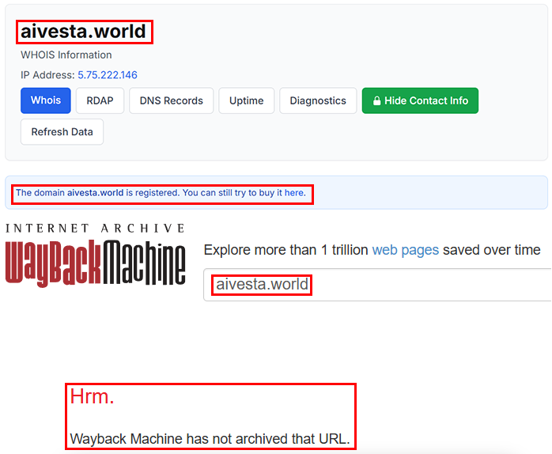Focus the Wayback Machine URL search field

pos(377,285)
